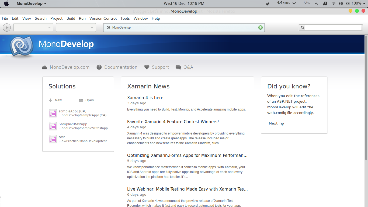Click the checkmark tray icon
This screenshot has width=368, height=207.
pyautogui.click(x=268, y=4)
